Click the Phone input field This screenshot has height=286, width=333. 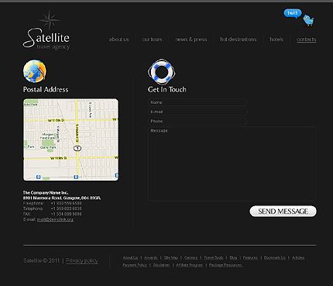click(197, 121)
